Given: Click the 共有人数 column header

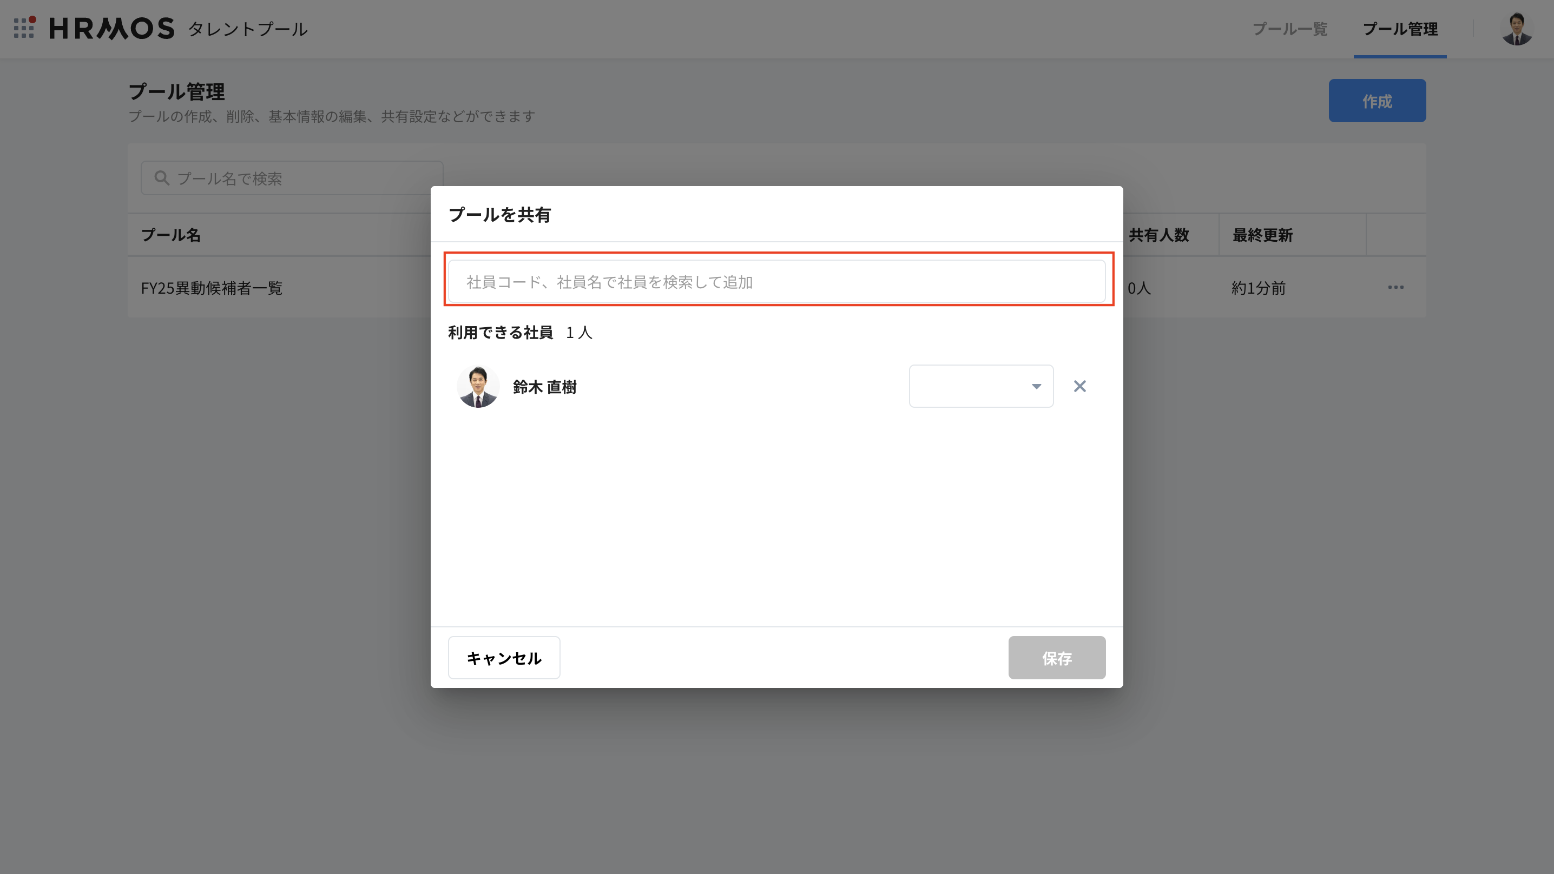Looking at the screenshot, I should tap(1158, 235).
